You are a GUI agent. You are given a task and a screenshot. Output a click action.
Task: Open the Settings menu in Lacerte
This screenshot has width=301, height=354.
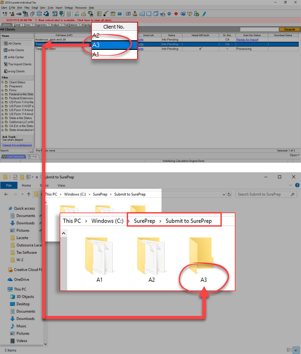69,8
